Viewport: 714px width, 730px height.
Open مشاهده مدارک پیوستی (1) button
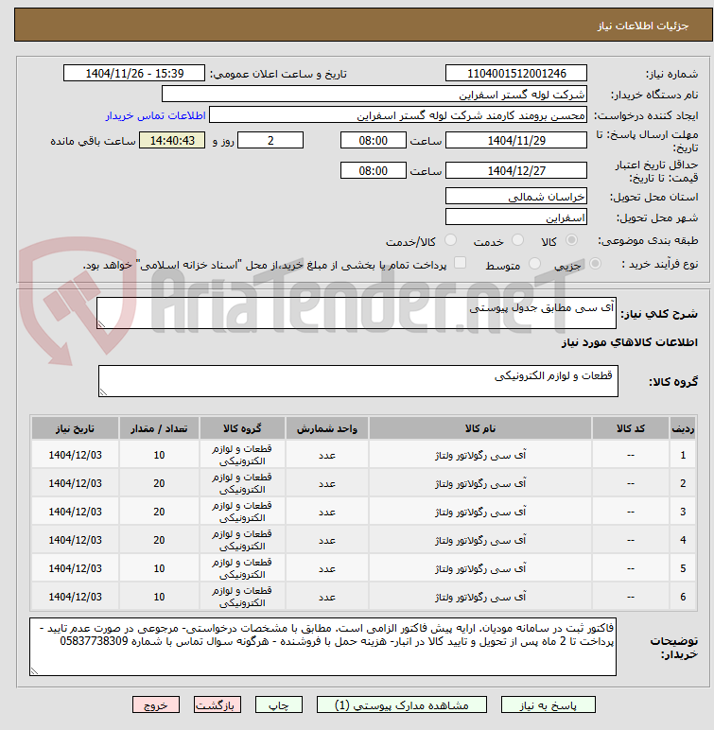402,704
